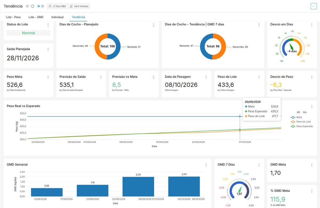
Task: Click the GMD Semanal bar labeled 1,19
Action: click(x=93, y=191)
